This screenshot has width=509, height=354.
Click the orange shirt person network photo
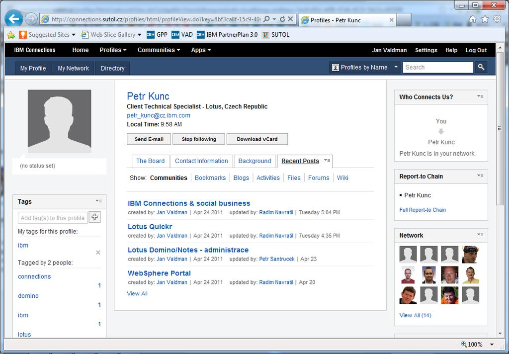449,295
